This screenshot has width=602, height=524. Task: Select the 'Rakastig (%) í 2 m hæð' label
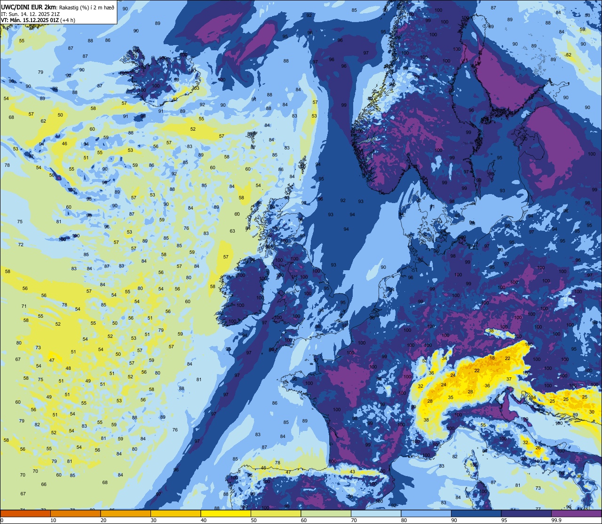[87, 7]
